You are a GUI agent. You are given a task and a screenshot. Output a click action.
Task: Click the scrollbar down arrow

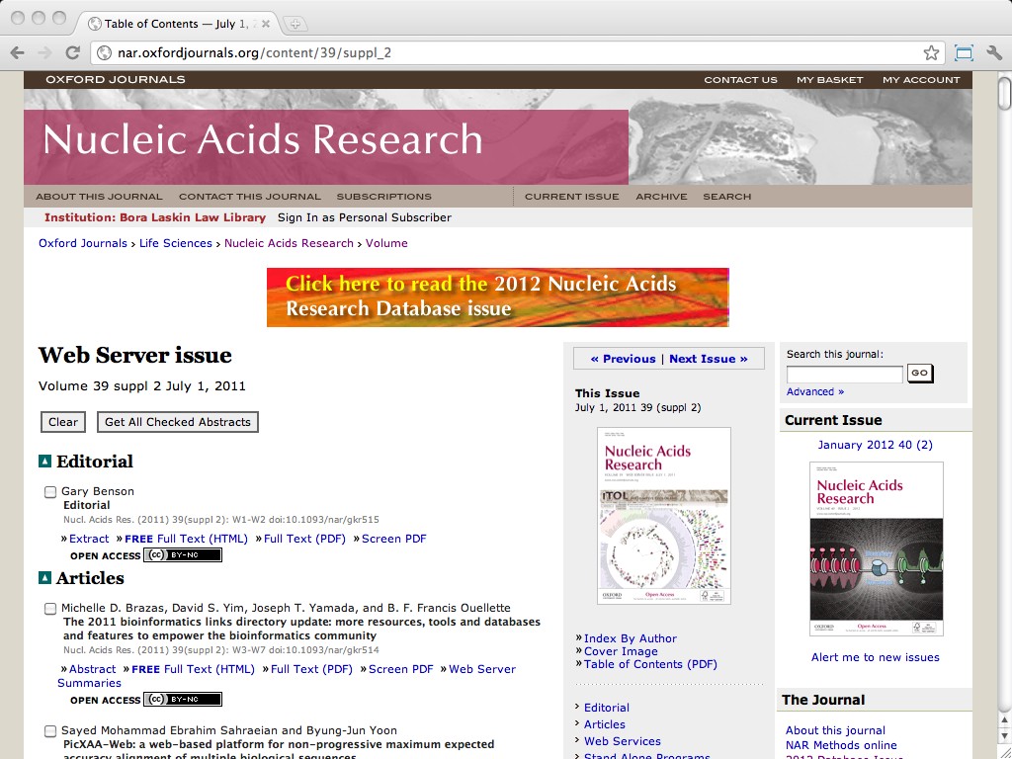click(1004, 735)
